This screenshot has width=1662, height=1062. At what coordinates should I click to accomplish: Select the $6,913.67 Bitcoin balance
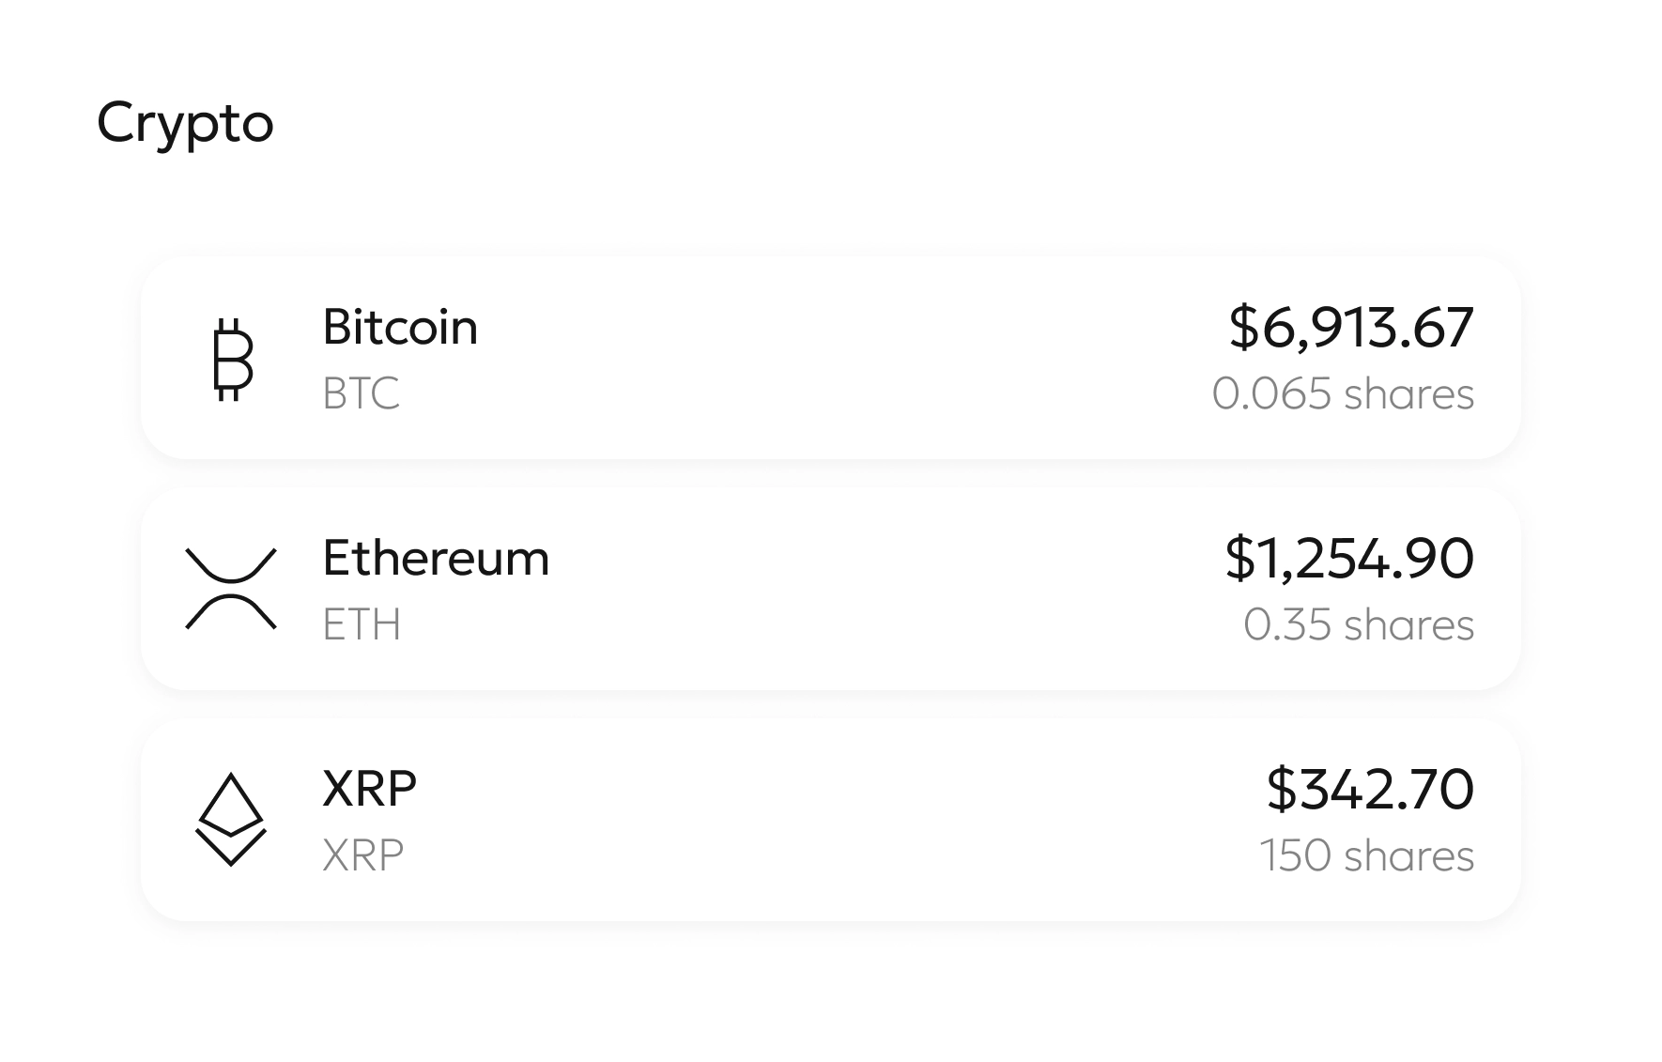(x=1351, y=328)
